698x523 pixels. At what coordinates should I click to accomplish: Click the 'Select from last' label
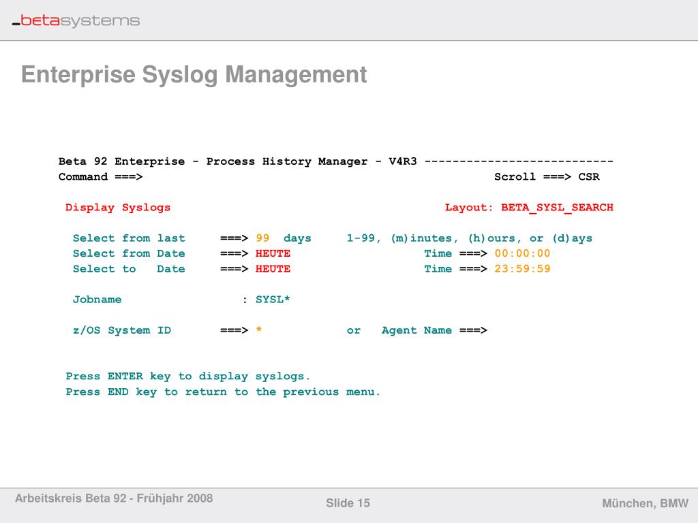click(129, 238)
